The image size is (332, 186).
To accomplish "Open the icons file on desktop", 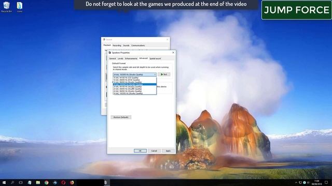I will (x=20, y=7).
